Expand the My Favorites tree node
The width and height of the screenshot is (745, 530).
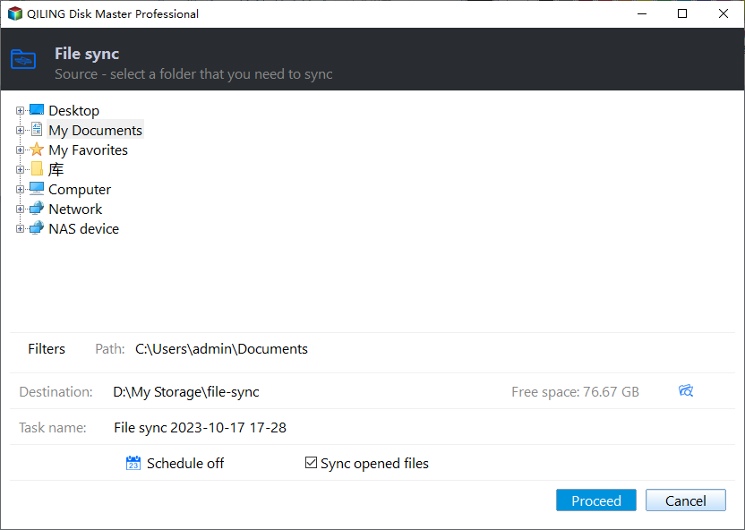20,150
